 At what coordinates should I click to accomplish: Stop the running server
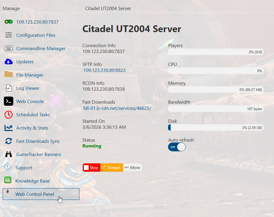click(91, 168)
